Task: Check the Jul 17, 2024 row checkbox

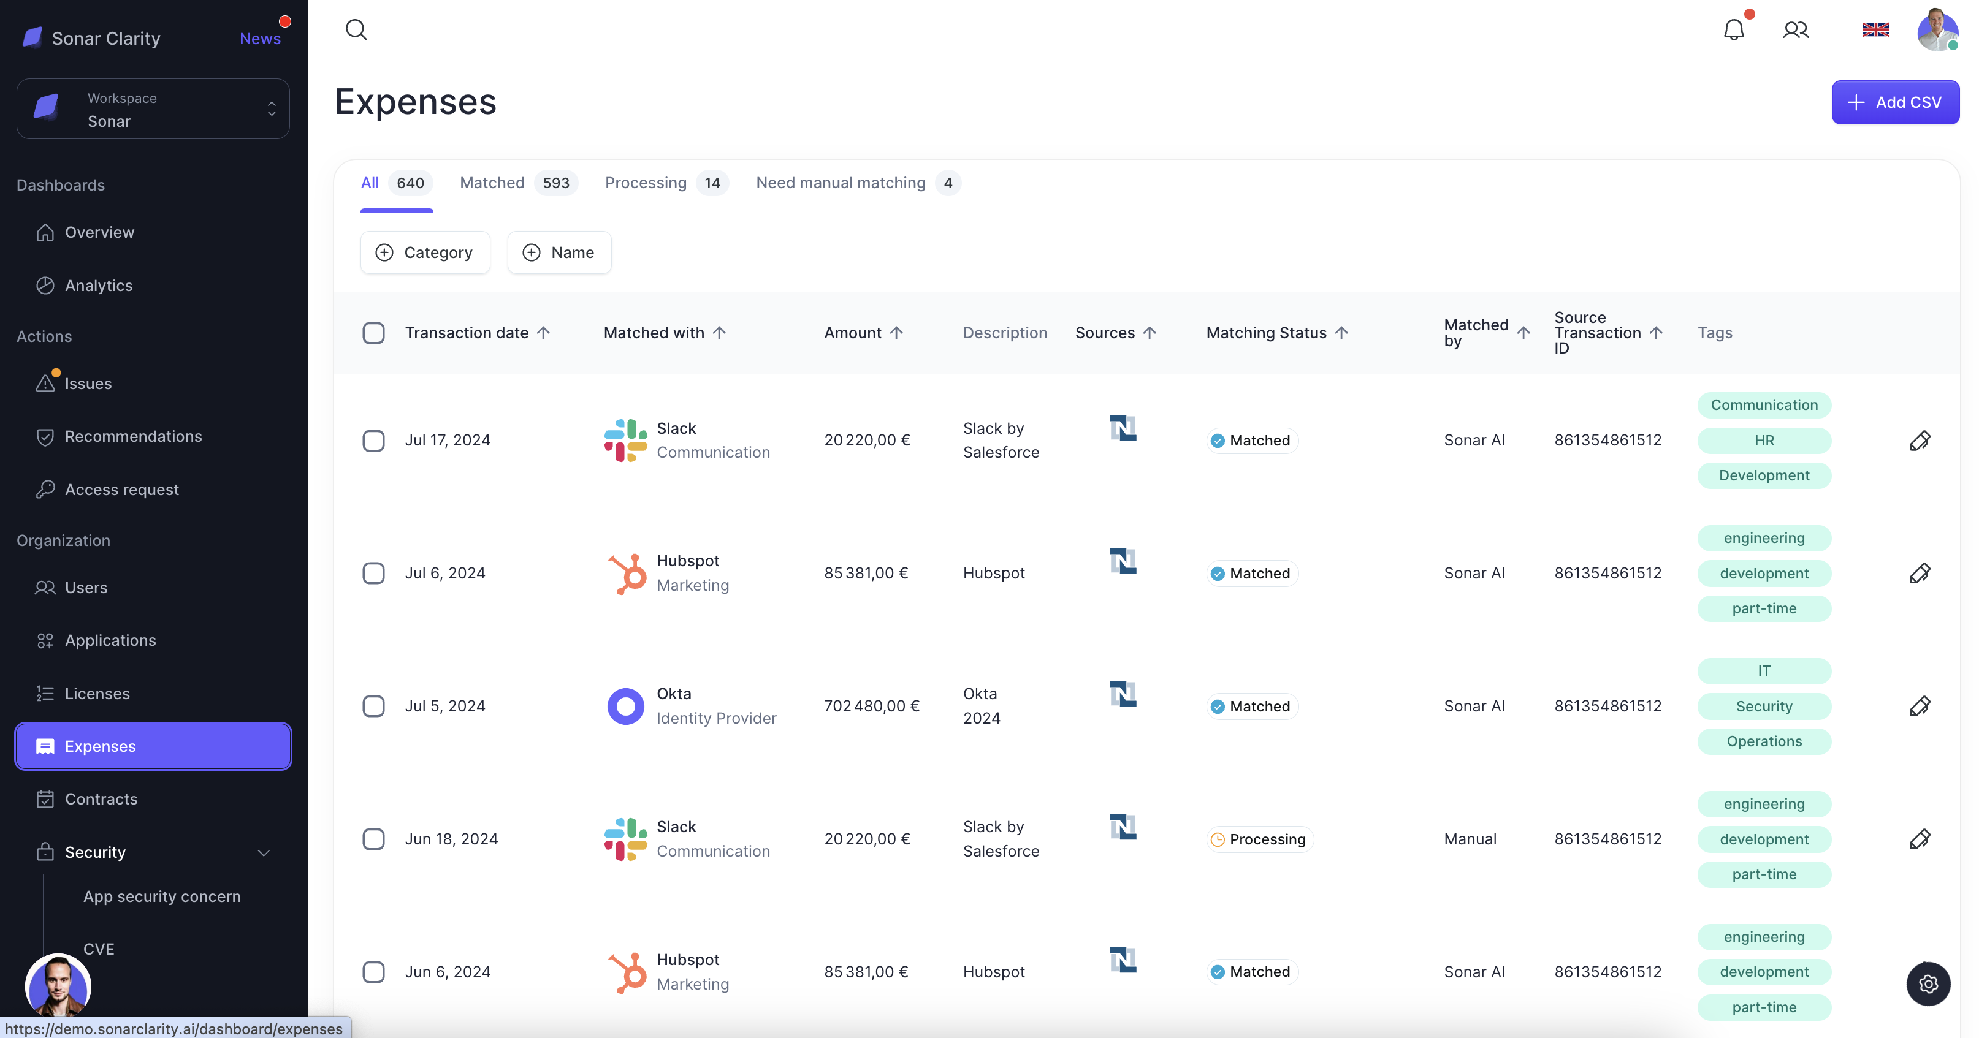Action: (x=373, y=440)
